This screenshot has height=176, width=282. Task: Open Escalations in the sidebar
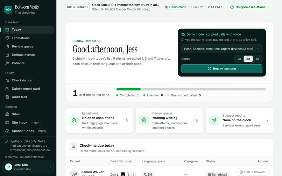pos(28,38)
